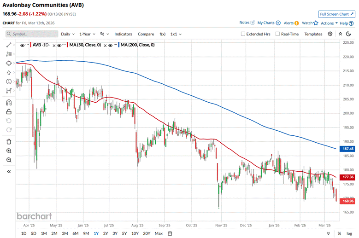This screenshot has height=238, width=359.
Task: Open the 1-Year period dropdown
Action: coord(87,34)
